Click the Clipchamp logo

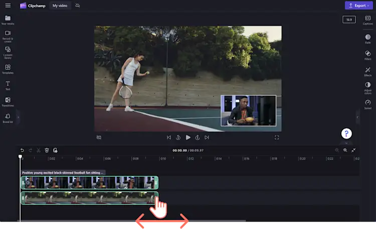coord(33,6)
